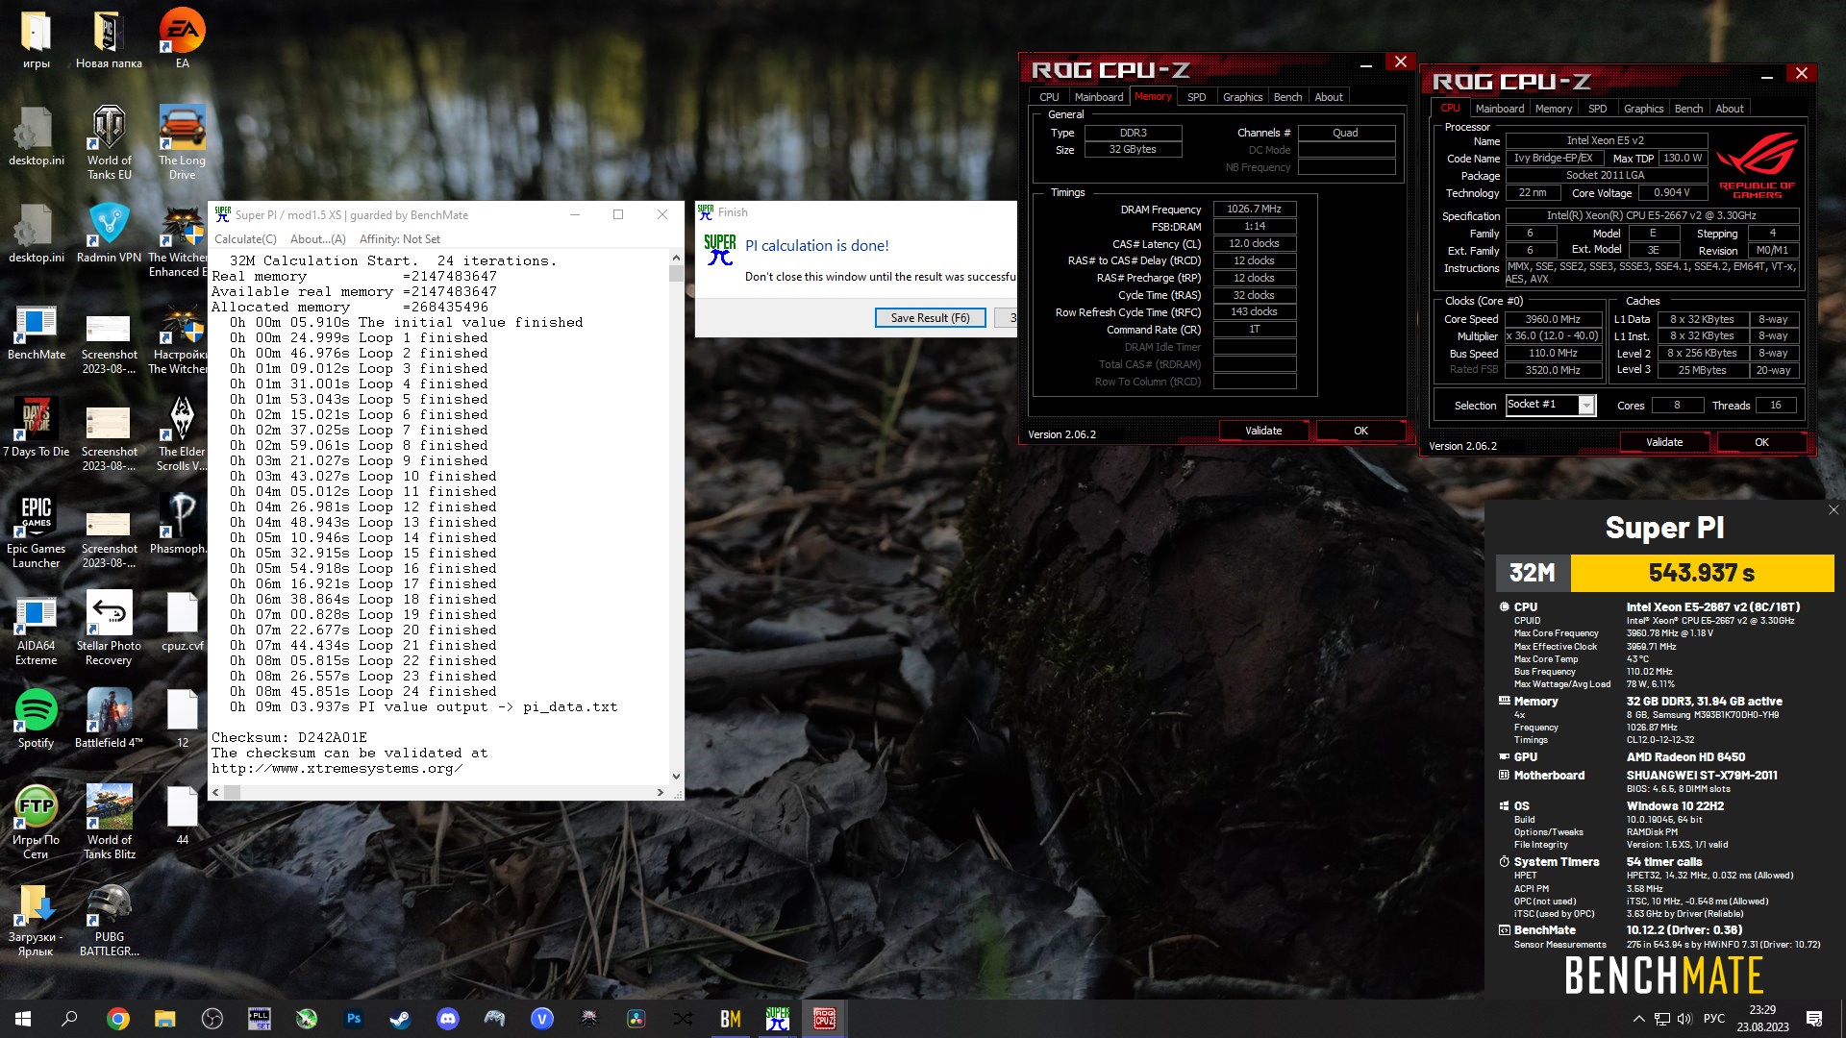This screenshot has height=1038, width=1846.
Task: Open Discord from the taskbar
Action: 447,1019
